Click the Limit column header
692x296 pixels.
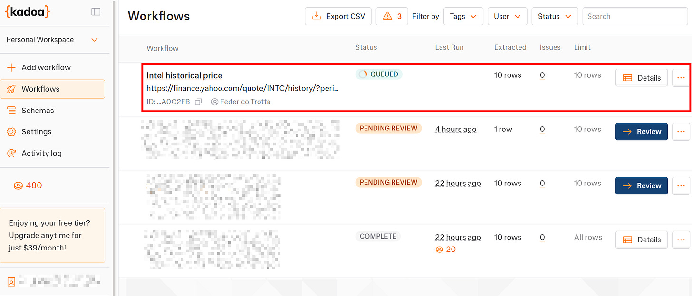pos(582,47)
